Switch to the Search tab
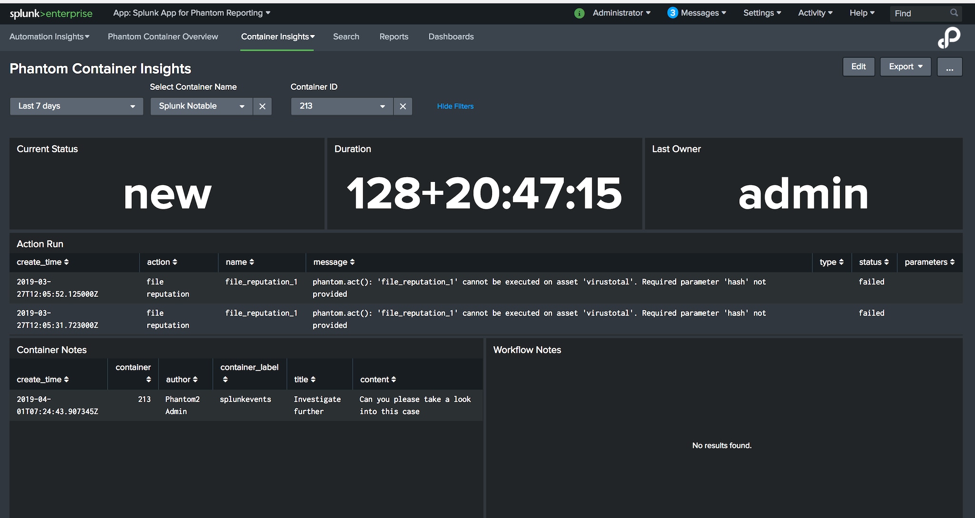975x518 pixels. [346, 37]
